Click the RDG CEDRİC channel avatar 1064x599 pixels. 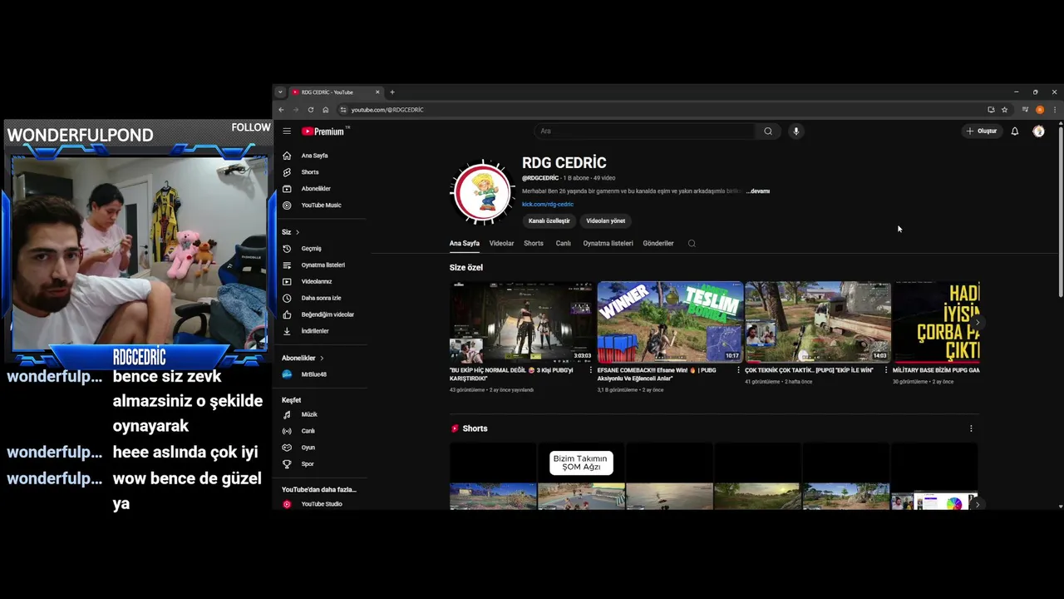pyautogui.click(x=482, y=191)
